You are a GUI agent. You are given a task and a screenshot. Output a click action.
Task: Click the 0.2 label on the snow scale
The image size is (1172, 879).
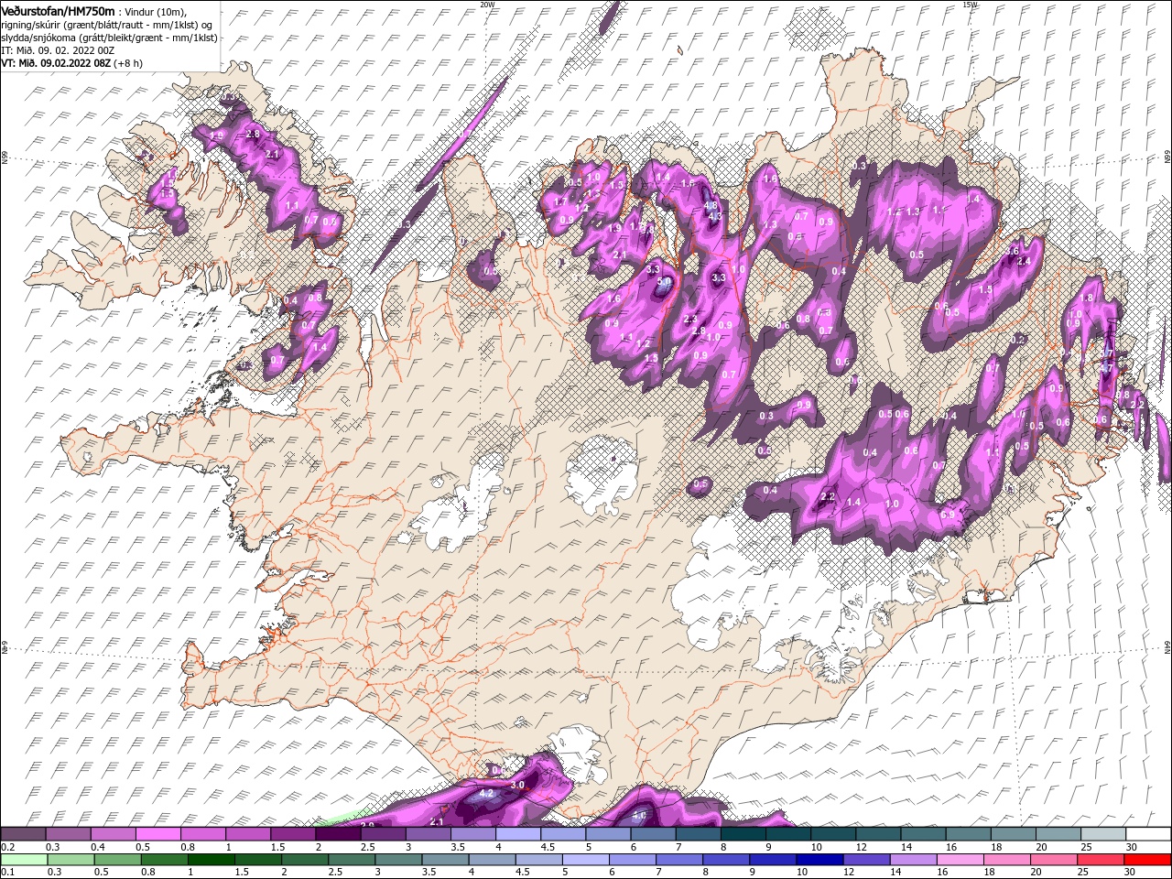click(7, 847)
